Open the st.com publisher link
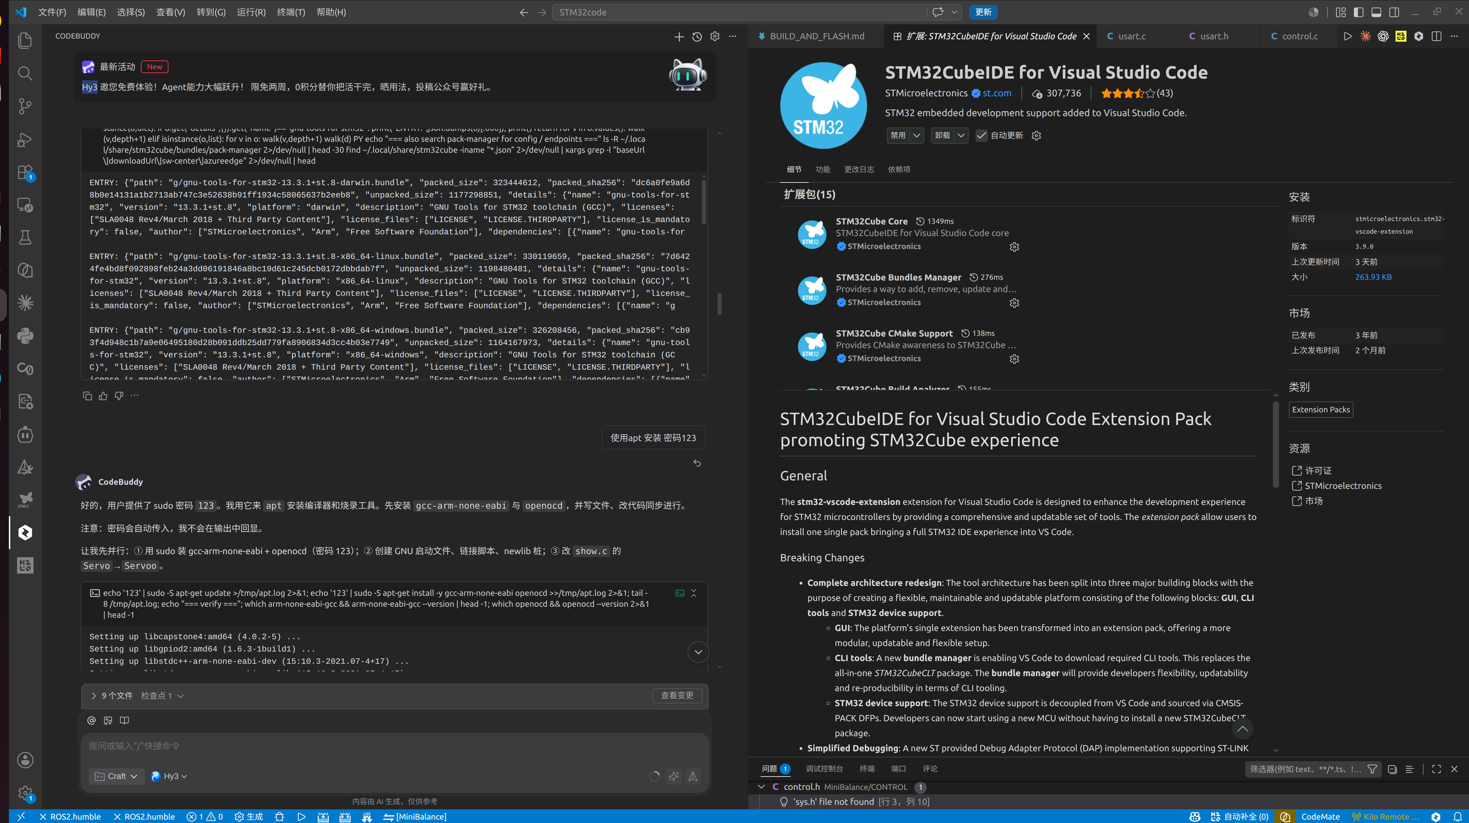This screenshot has height=823, width=1469. coord(996,94)
